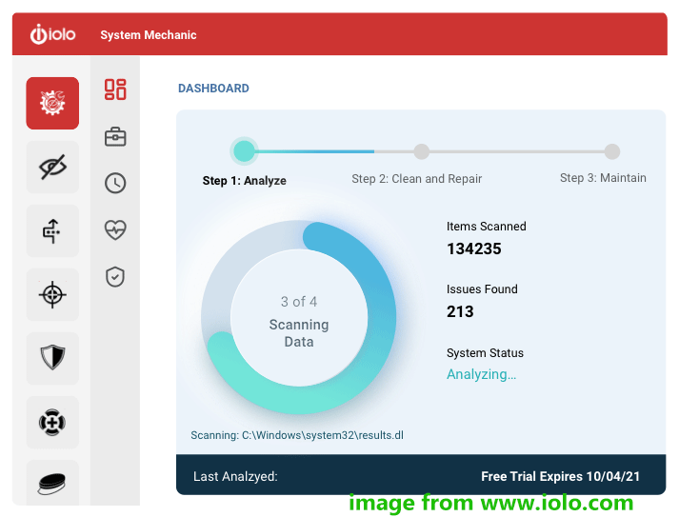The height and width of the screenshot is (517, 679).
Task: Select the lifebuoy recovery icon
Action: (52, 422)
